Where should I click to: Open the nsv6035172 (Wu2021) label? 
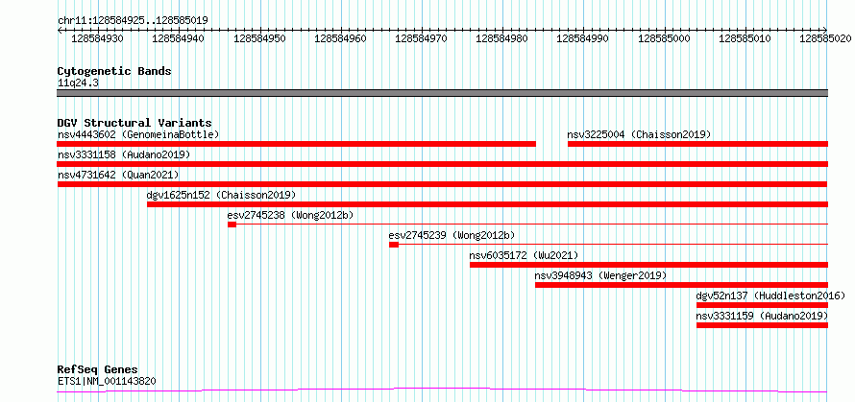(524, 255)
